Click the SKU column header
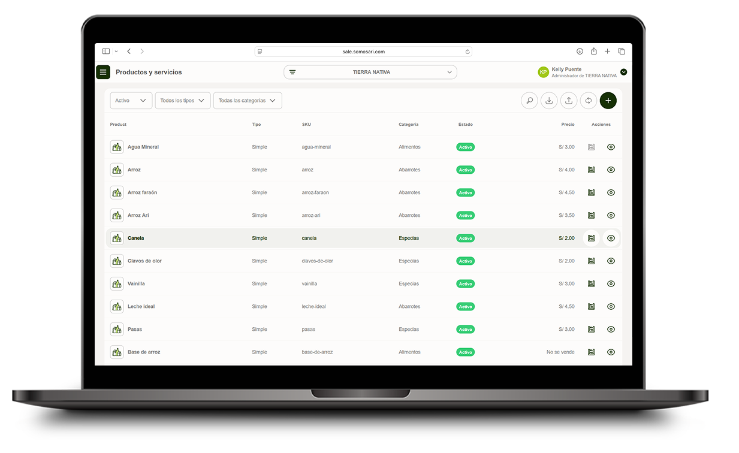Screen dimensions: 739x453 pos(306,125)
